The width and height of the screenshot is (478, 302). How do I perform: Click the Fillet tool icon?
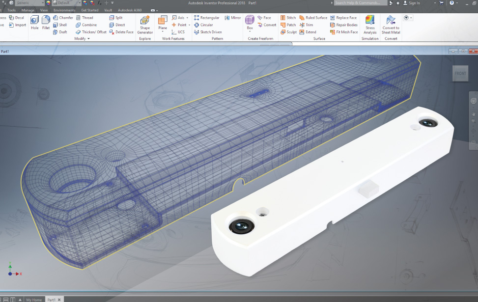(46, 22)
